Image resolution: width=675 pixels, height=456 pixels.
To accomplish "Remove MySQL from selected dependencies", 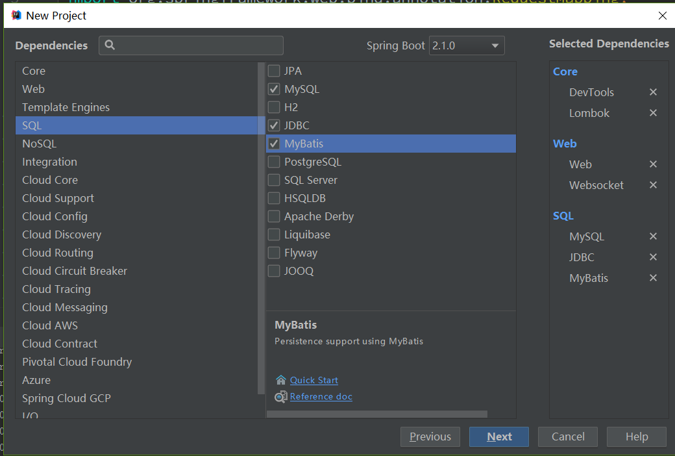I will (653, 236).
